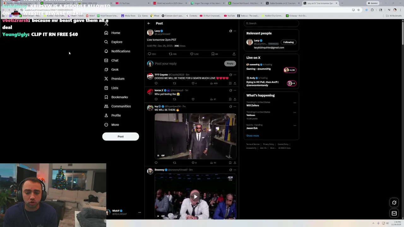The image size is (404, 227).
Task: Like TYT Coyote's reply
Action: click(x=193, y=83)
